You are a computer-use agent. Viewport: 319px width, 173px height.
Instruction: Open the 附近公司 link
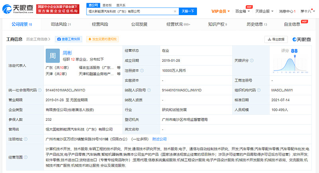pyautogui.click(x=159, y=139)
